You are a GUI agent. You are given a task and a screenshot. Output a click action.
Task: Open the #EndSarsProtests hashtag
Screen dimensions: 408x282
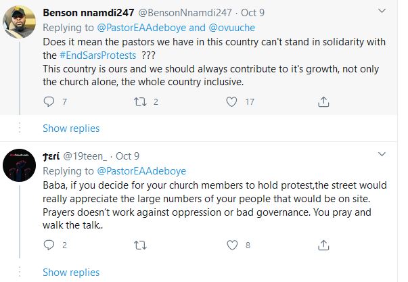[101, 55]
